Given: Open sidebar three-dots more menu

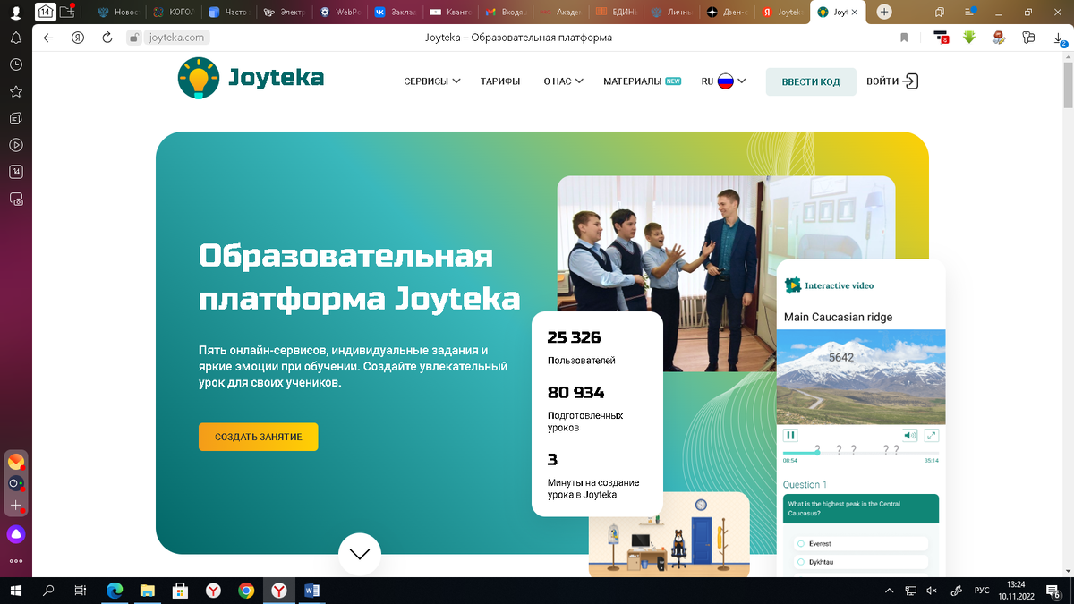Looking at the screenshot, I should pyautogui.click(x=16, y=561).
